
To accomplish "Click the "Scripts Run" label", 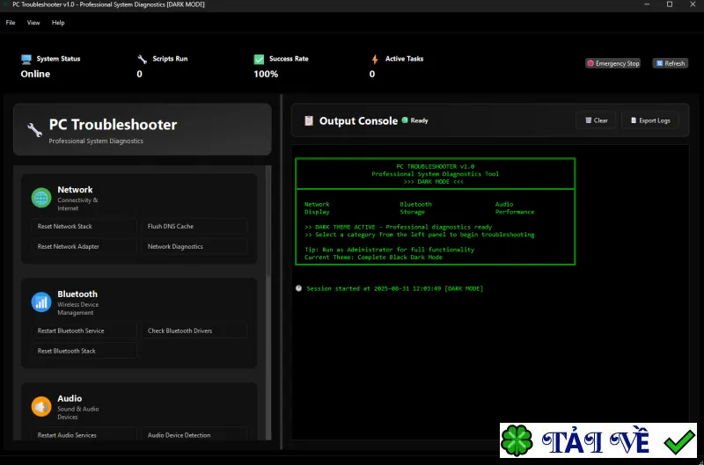I will tap(170, 59).
